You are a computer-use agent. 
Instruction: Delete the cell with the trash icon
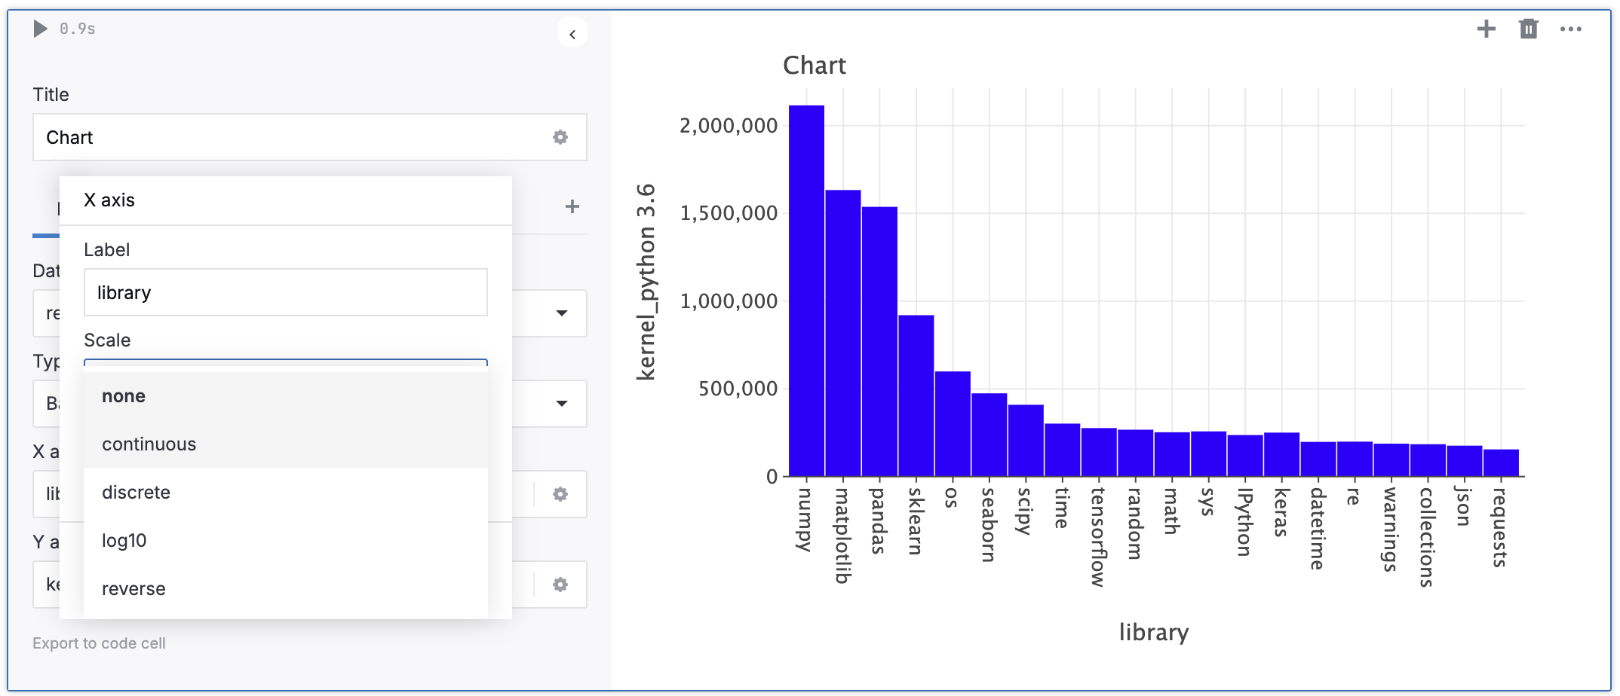(x=1528, y=29)
